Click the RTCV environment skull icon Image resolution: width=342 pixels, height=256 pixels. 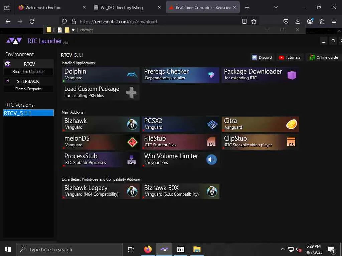click(7, 64)
